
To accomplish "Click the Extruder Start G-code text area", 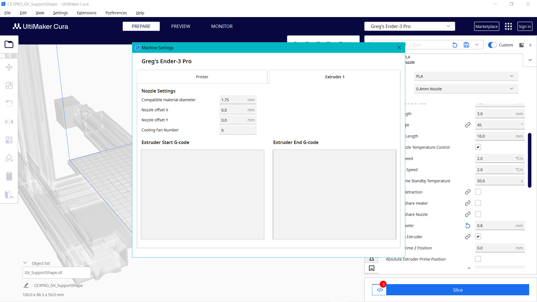I will coord(202,194).
